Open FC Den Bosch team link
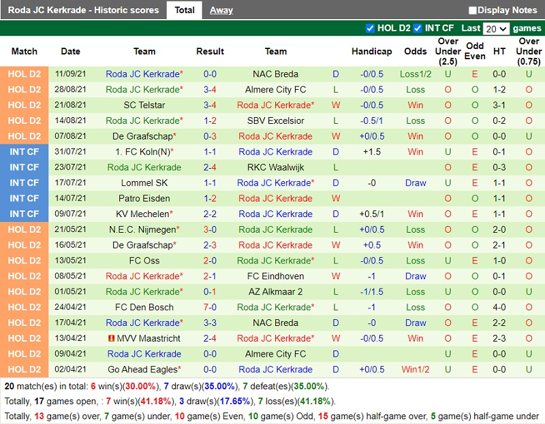The height and width of the screenshot is (424, 545). pyautogui.click(x=144, y=308)
